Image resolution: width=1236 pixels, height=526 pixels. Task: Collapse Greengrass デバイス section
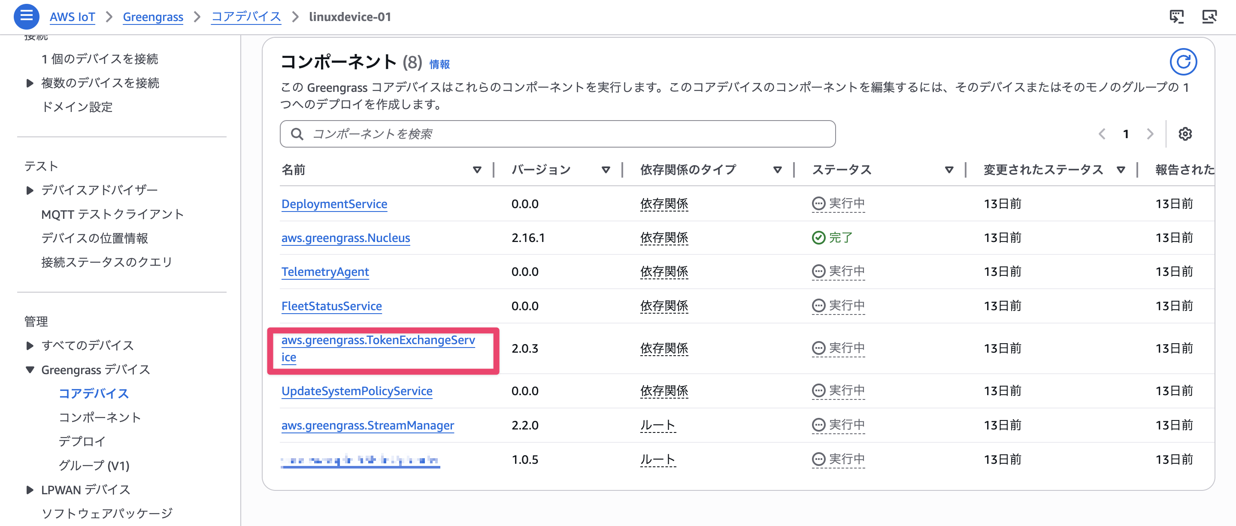[x=30, y=370]
